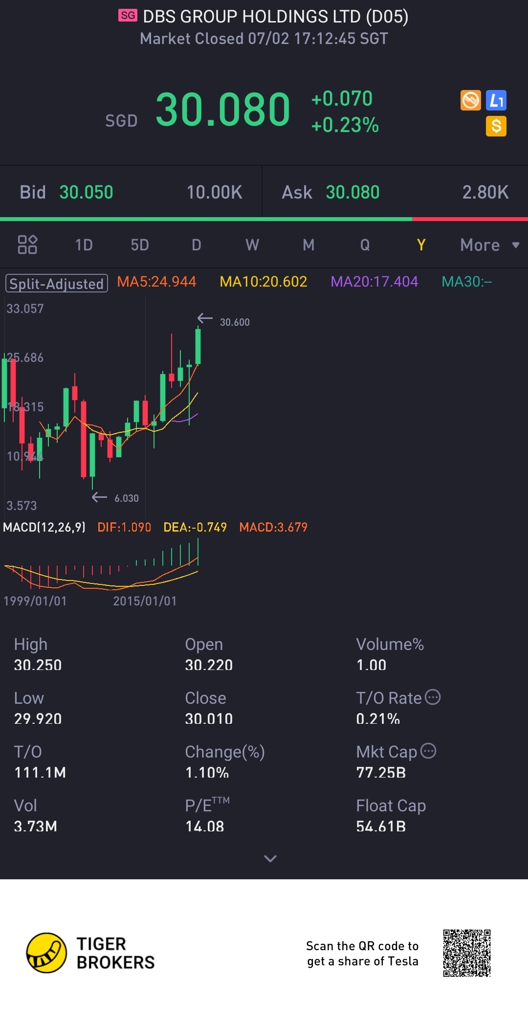Tap the Open value 30.220
The height and width of the screenshot is (1027, 528).
coord(209,665)
